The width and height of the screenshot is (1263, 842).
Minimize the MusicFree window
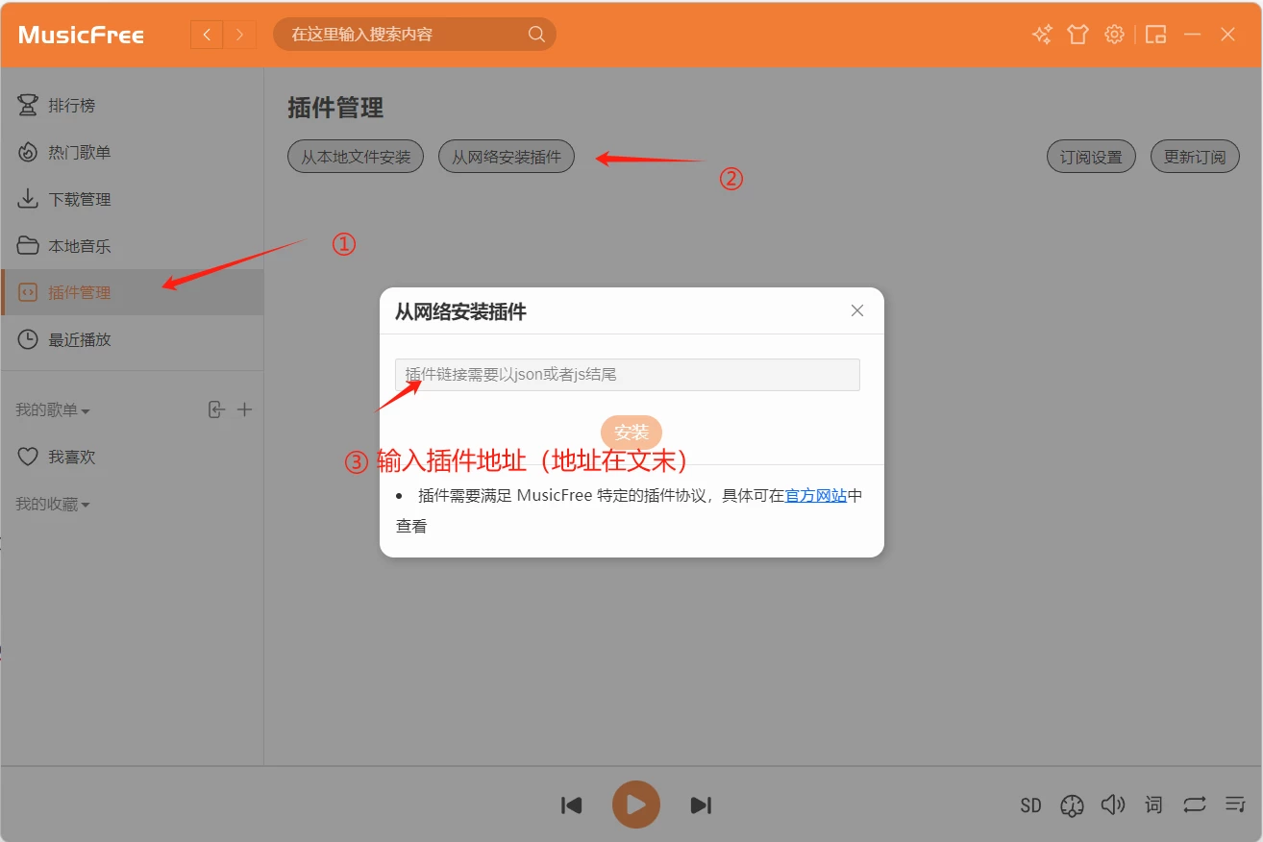[1192, 35]
